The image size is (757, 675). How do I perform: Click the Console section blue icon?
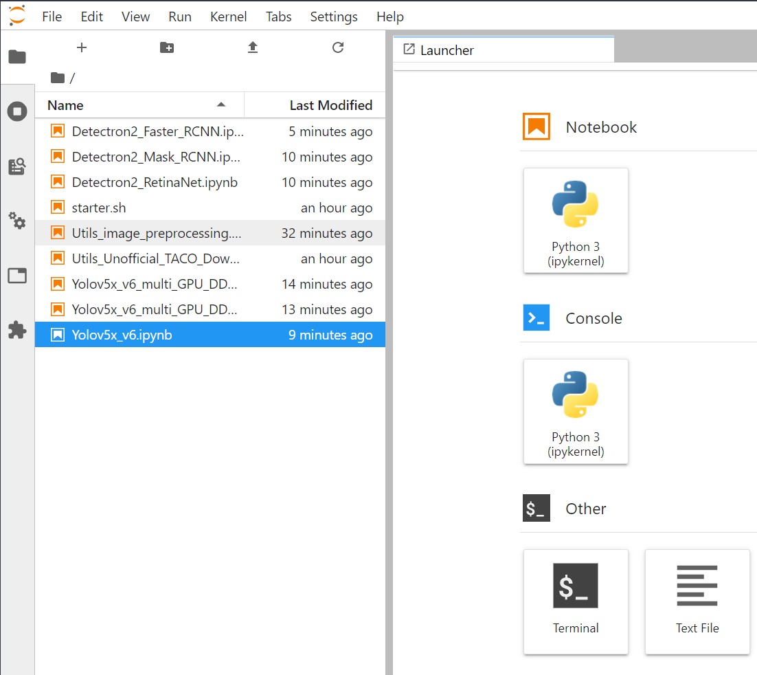[536, 318]
